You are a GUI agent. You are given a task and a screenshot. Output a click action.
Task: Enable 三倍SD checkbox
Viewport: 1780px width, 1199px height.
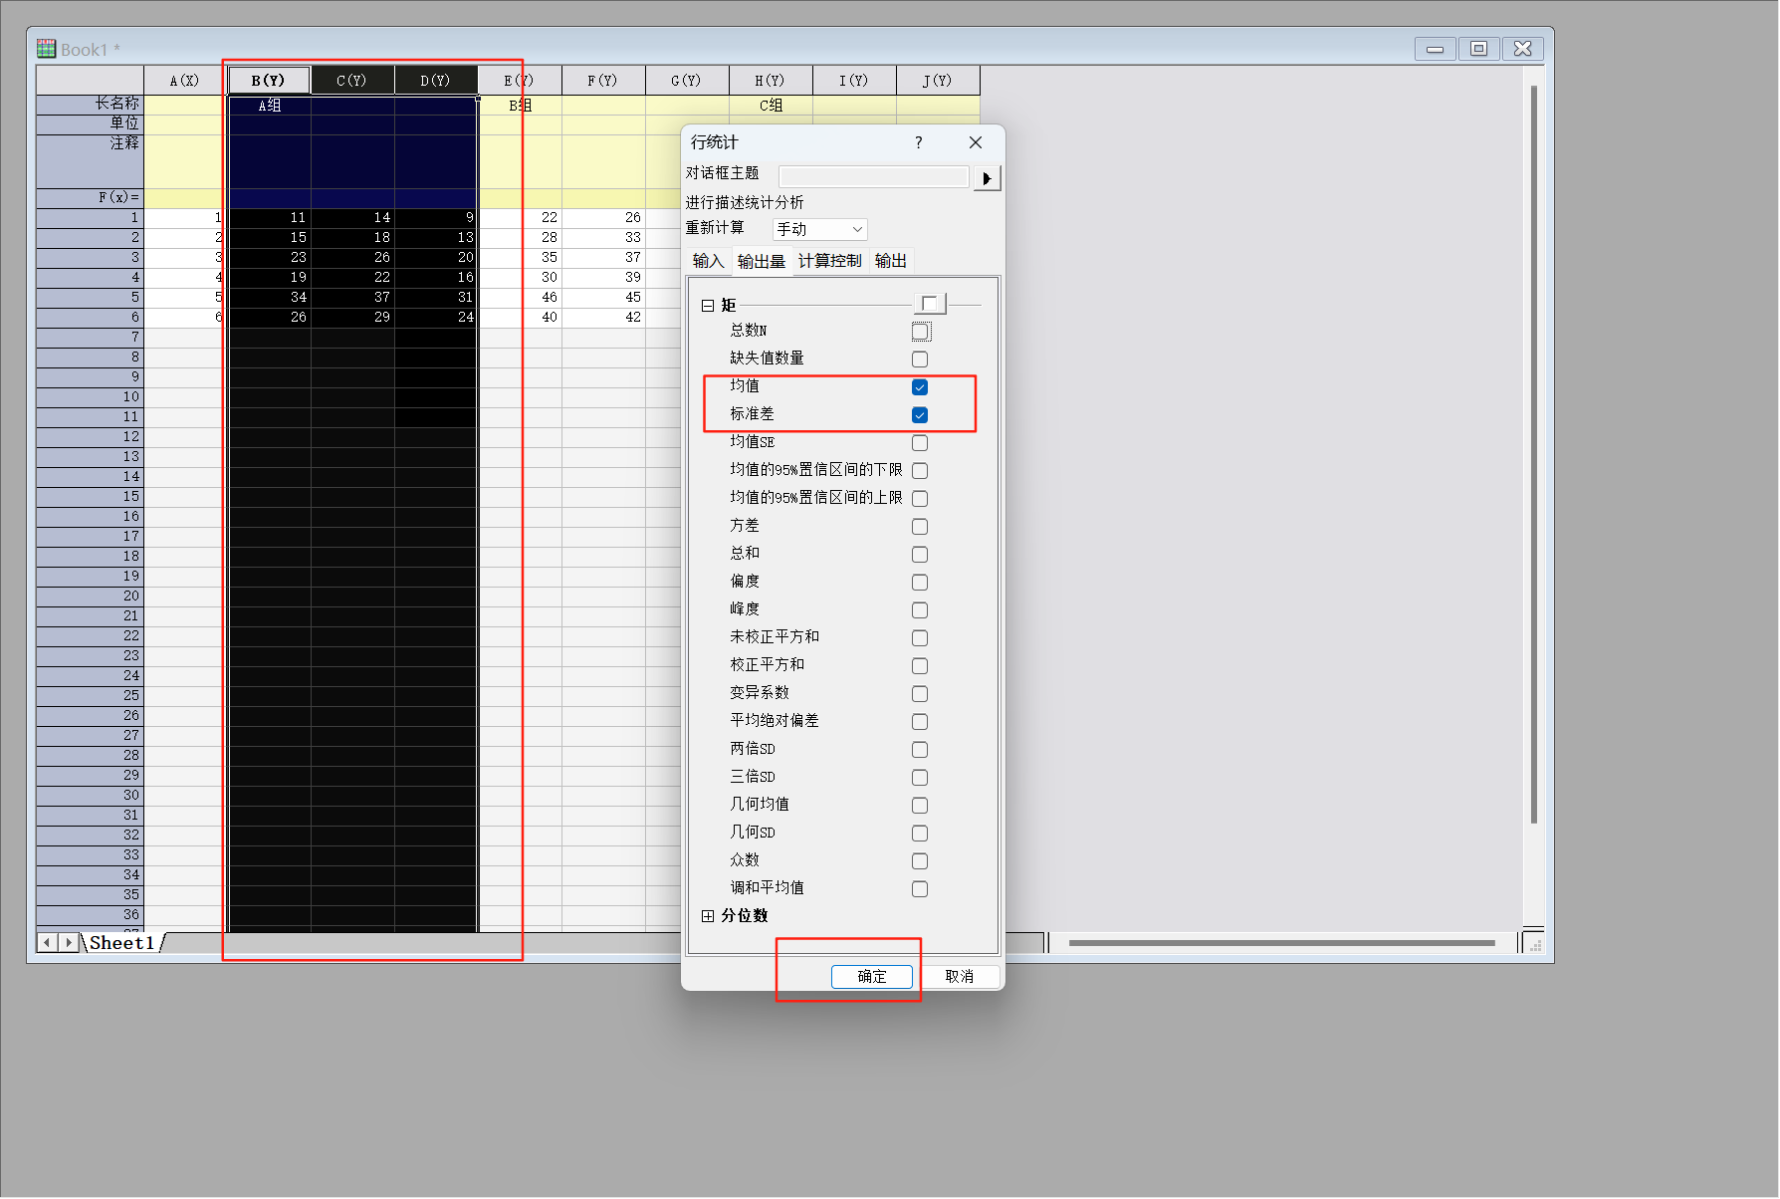tap(920, 778)
